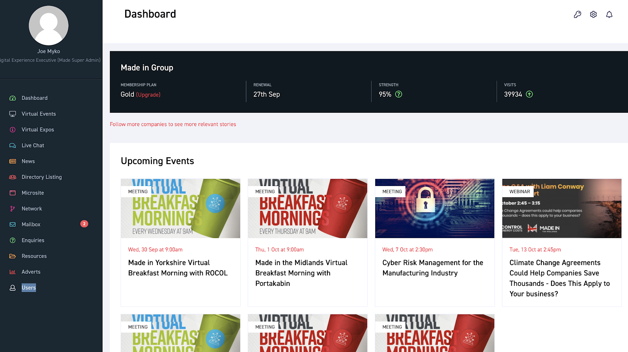Select the highlighted Users menu item

[x=29, y=288]
